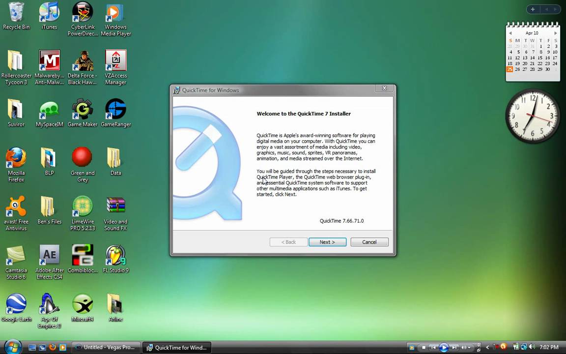Screen dimensions: 566x354
Task: Click Next in the QuickTime installer
Action: [327, 242]
